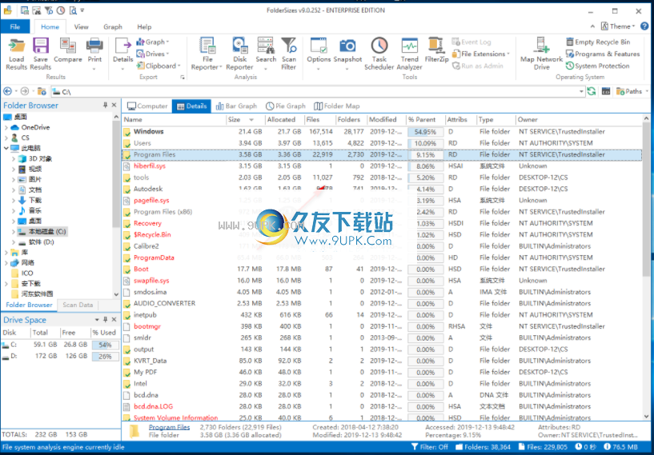Open the Trend Analyzer
Viewport: 654px width, 455px height.
[x=410, y=54]
